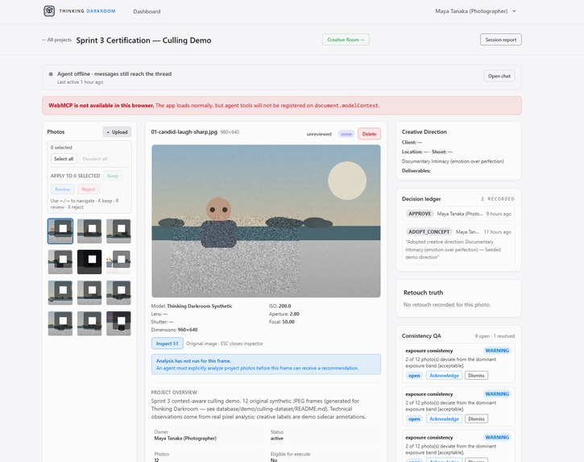Click the ADOPT_CONCEPT ledger badge

point(429,232)
